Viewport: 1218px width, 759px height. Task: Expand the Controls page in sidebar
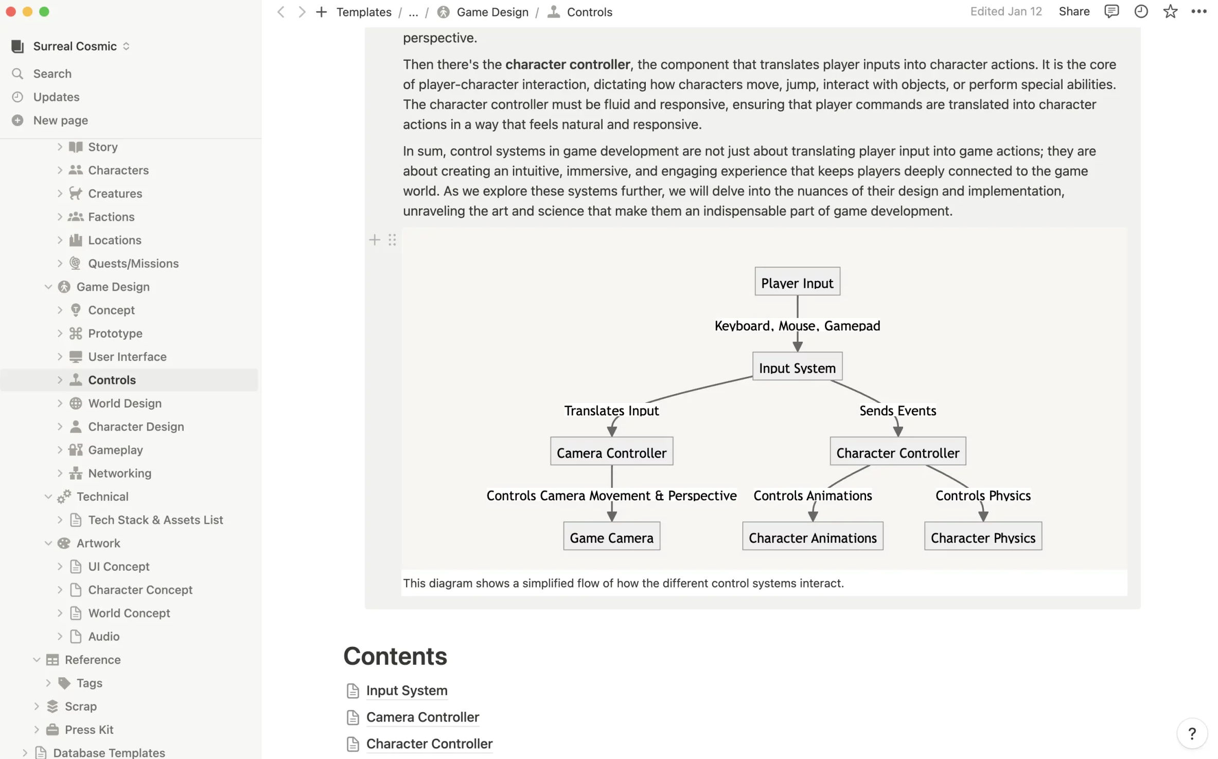(60, 380)
